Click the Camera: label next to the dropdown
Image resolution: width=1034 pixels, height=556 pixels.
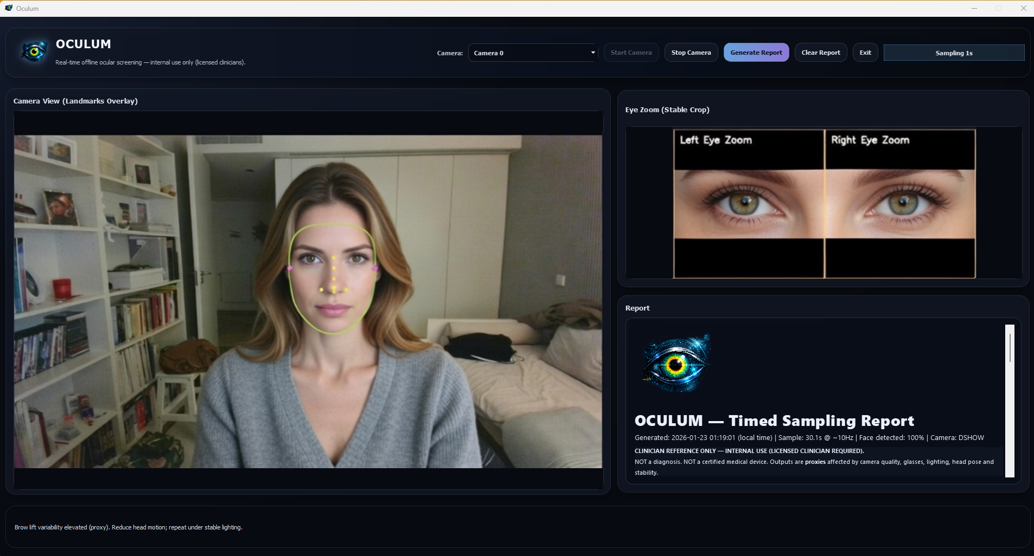pyautogui.click(x=450, y=53)
